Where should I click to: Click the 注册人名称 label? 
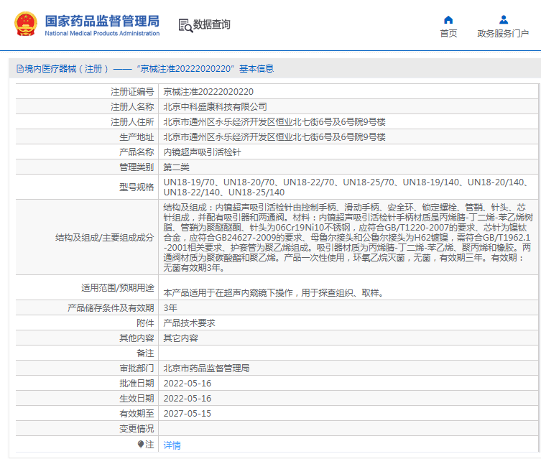tap(132, 107)
